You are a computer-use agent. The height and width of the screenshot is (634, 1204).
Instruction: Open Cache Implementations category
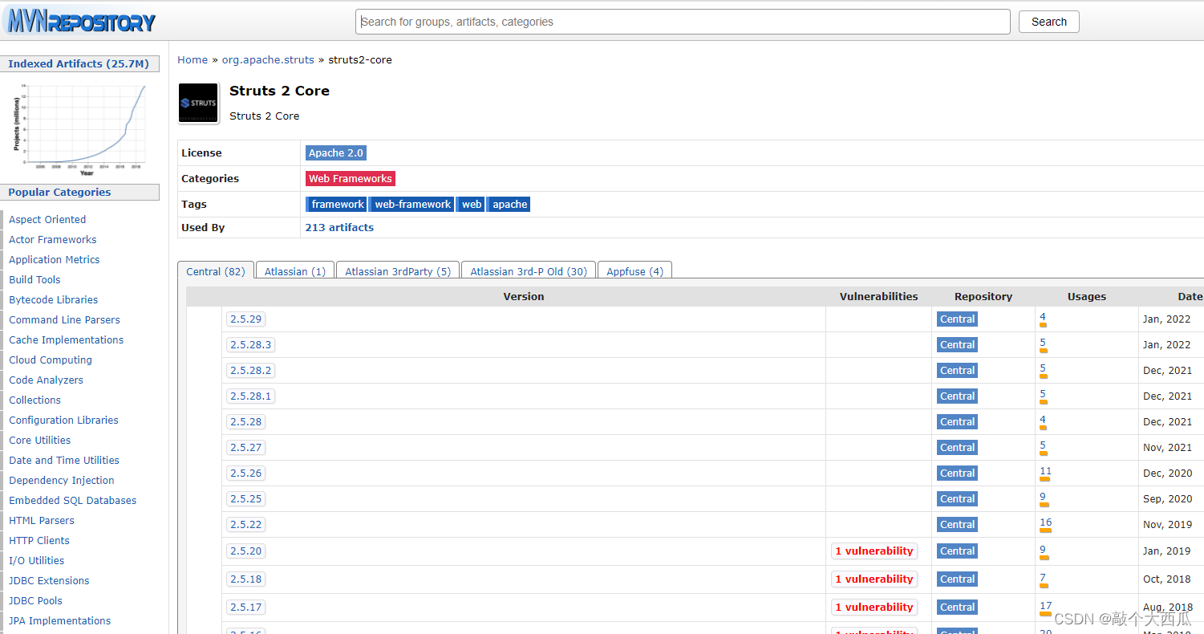pos(66,339)
